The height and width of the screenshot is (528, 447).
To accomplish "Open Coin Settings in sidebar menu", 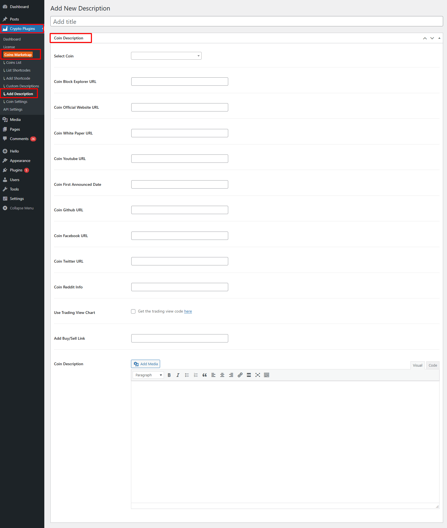I will [17, 101].
